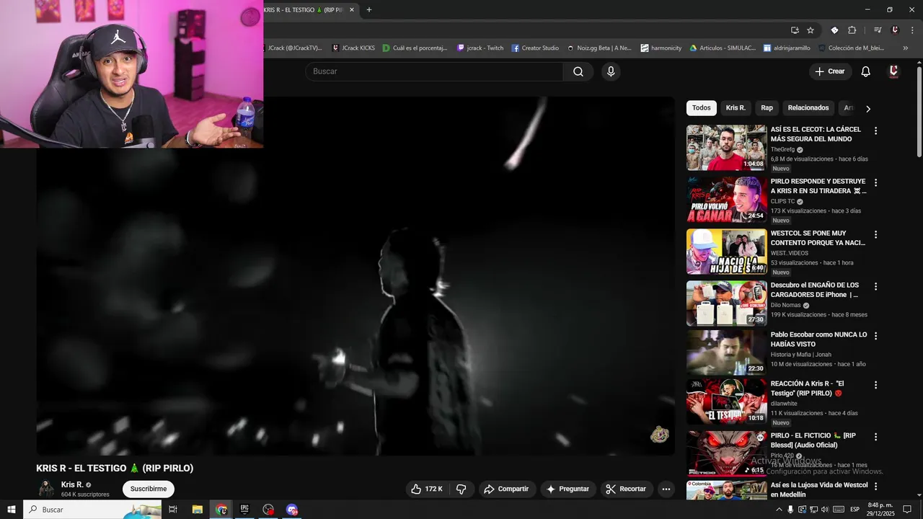
Task: Open the harmonicity bookmark
Action: click(661, 48)
